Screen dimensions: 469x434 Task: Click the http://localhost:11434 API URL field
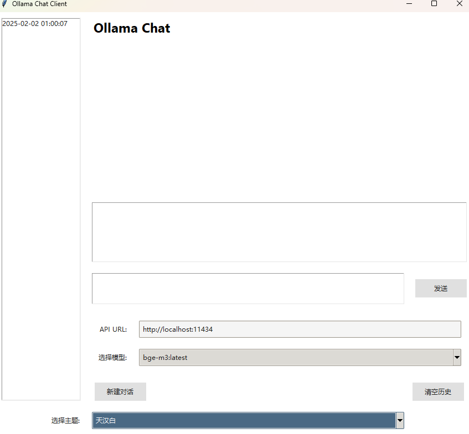[300, 329]
